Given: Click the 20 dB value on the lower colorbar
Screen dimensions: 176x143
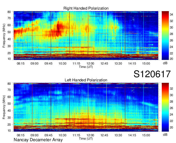Looking at the screenshot, I should click(x=171, y=127).
